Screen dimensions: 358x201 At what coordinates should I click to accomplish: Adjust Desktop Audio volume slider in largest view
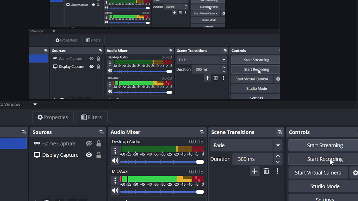click(162, 162)
